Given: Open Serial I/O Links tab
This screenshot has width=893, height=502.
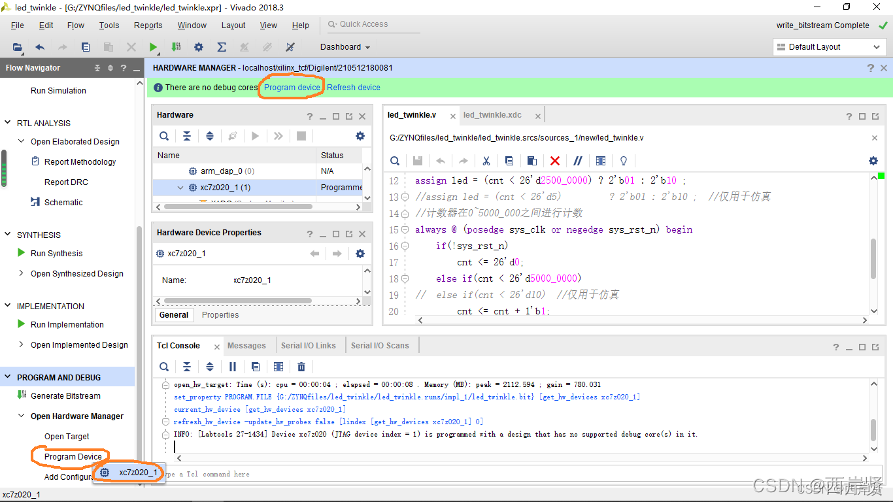Looking at the screenshot, I should [309, 346].
